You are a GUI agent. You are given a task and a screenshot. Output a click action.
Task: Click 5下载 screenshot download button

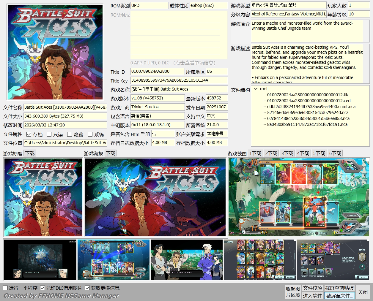[319, 153]
